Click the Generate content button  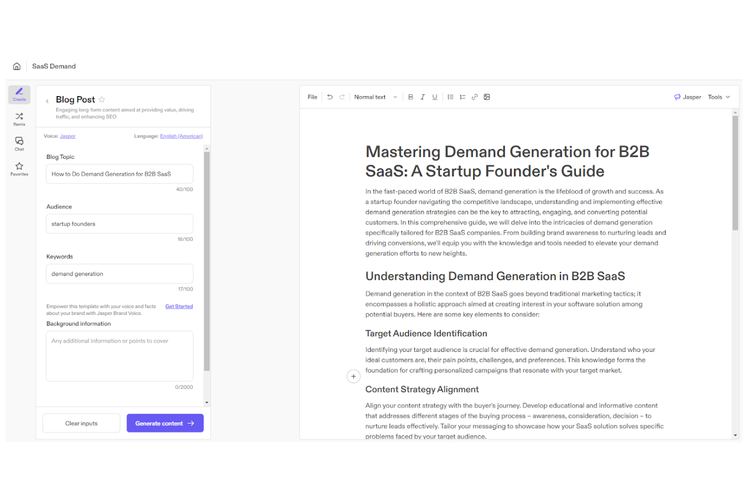[165, 423]
